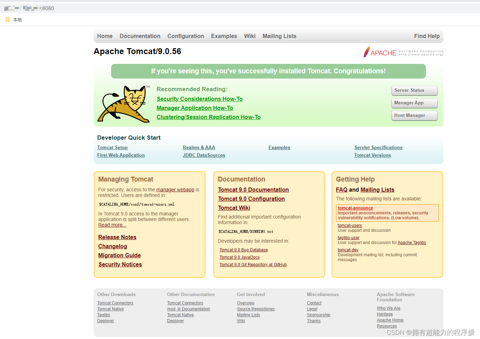Click Tomcat Connectors under Other Downloads
The image size is (480, 339).
115,303
